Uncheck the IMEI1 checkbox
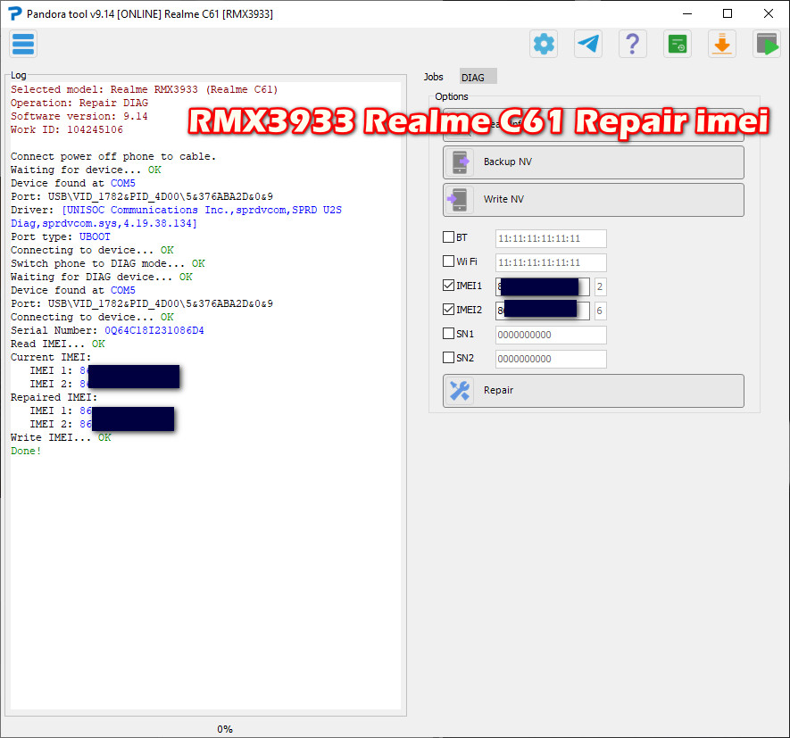790x738 pixels. tap(448, 286)
